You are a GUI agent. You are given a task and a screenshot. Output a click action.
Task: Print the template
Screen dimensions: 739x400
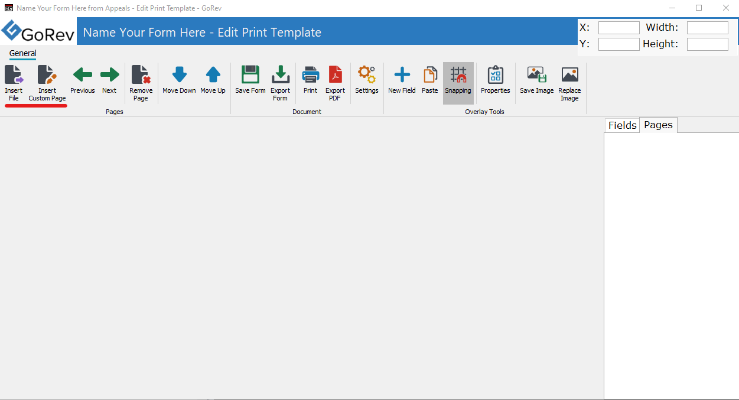pos(310,80)
